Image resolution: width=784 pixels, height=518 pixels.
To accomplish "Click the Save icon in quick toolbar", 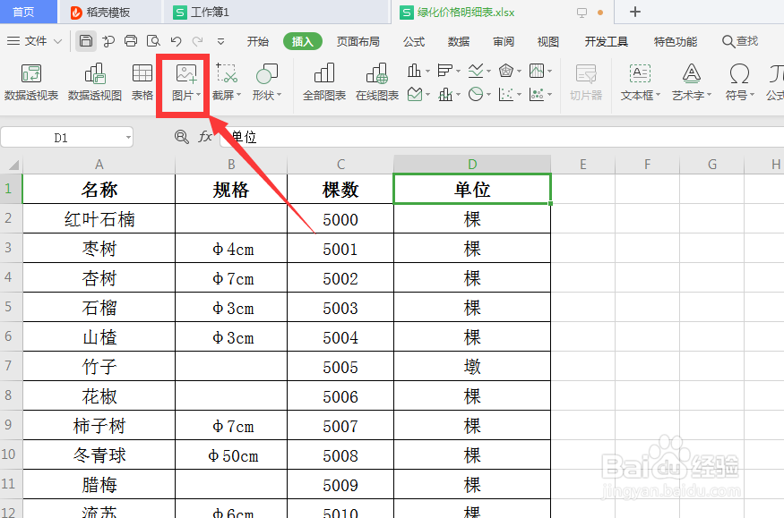I will [x=86, y=41].
